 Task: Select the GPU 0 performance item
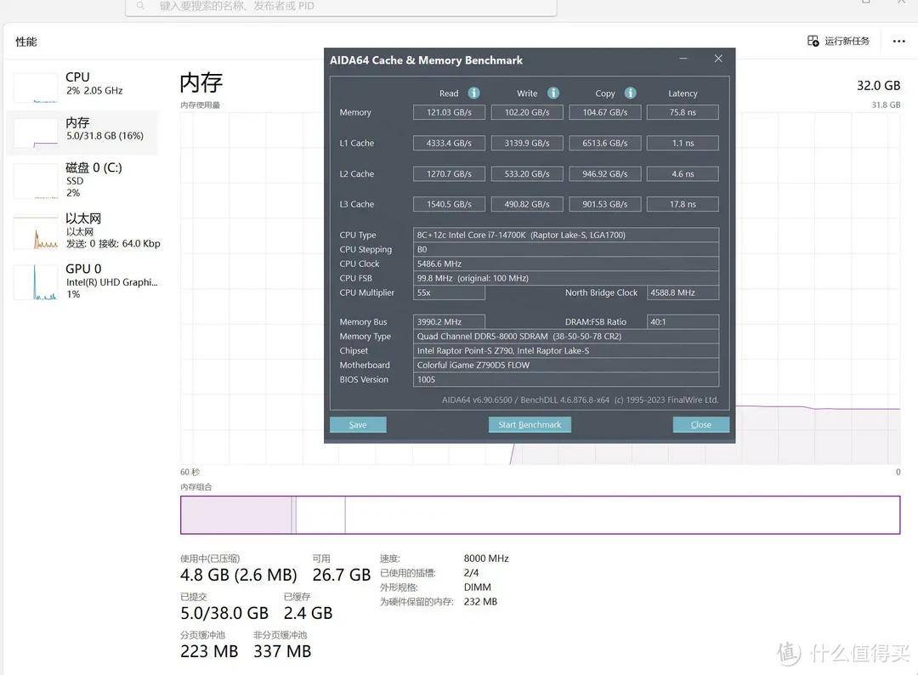coord(82,281)
